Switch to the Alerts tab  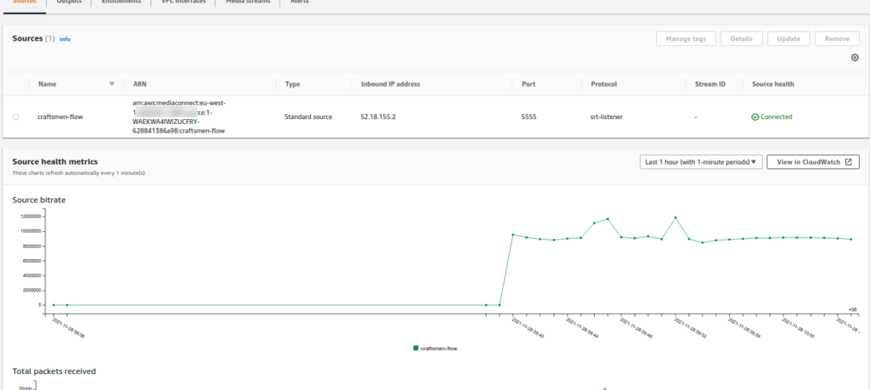297,3
